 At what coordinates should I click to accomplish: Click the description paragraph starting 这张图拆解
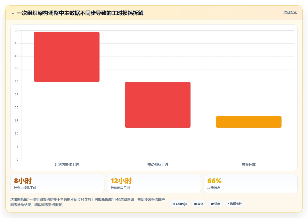(x=88, y=202)
